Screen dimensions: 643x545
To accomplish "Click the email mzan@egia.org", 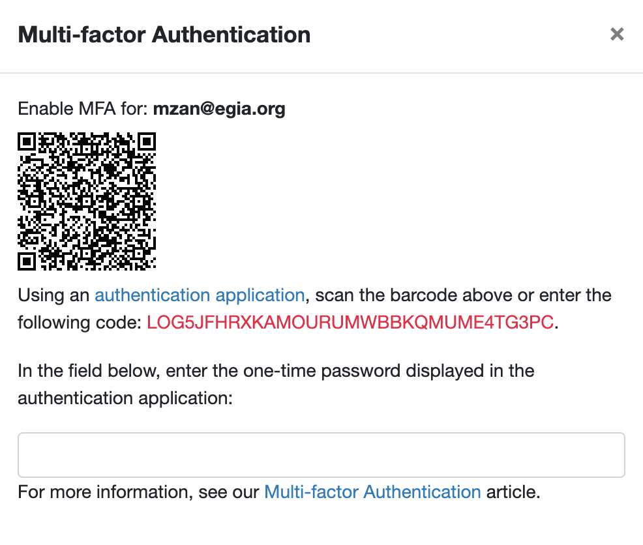I will tap(219, 109).
